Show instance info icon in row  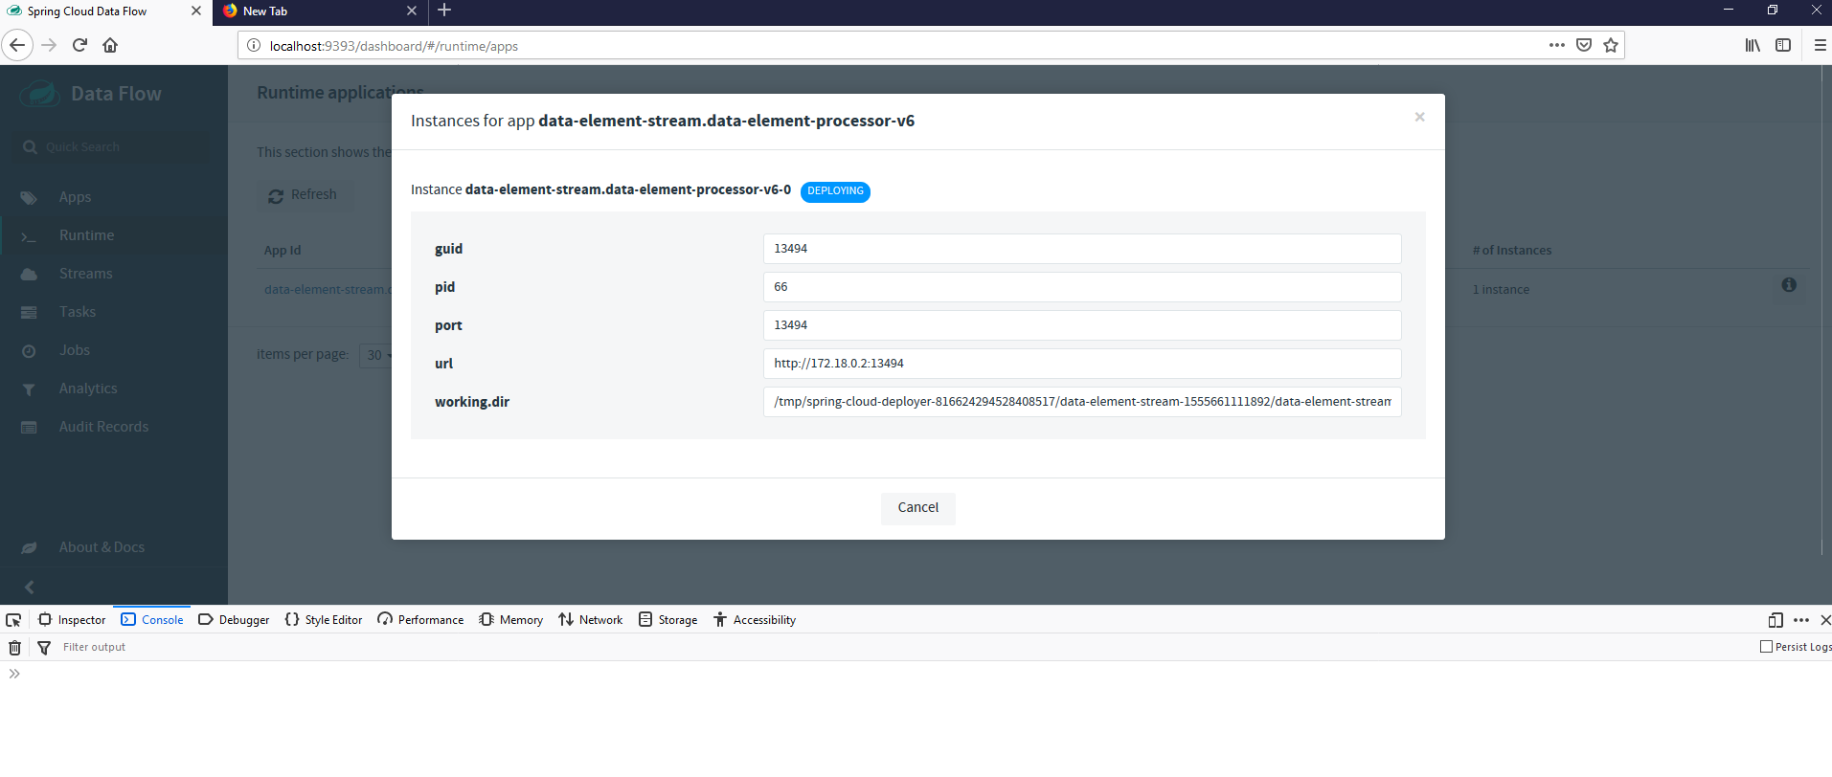point(1789,285)
